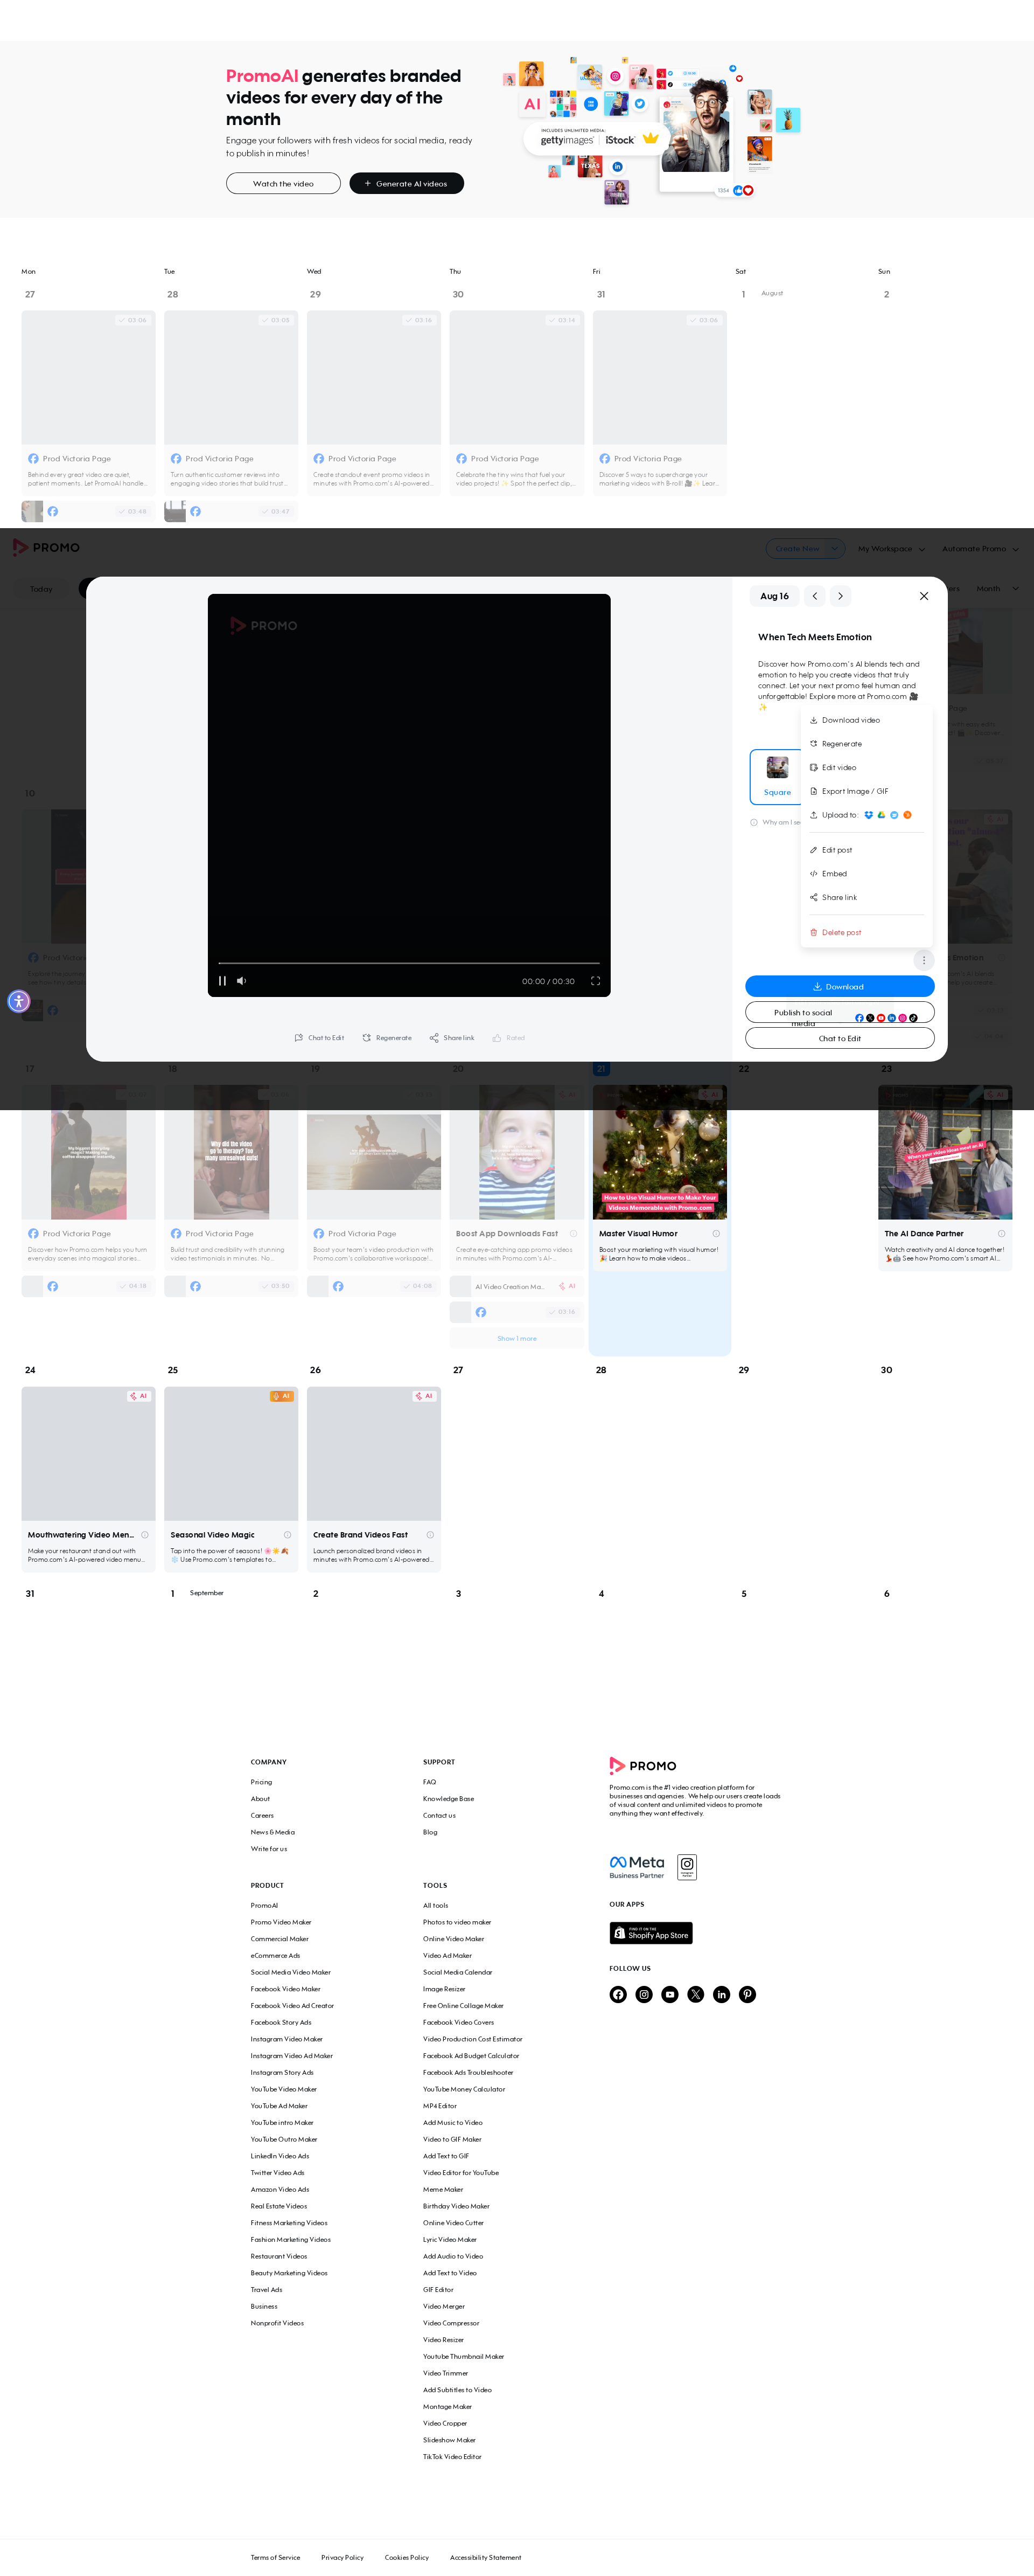Upload to Dropbox via its icon
The height and width of the screenshot is (2576, 1034).
868,815
